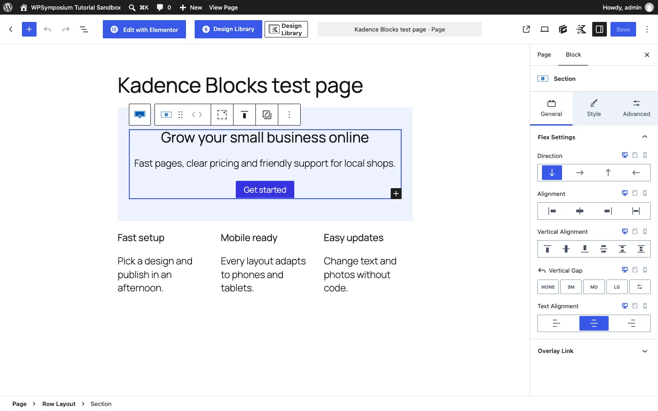Stretch section content alignment

click(x=636, y=211)
